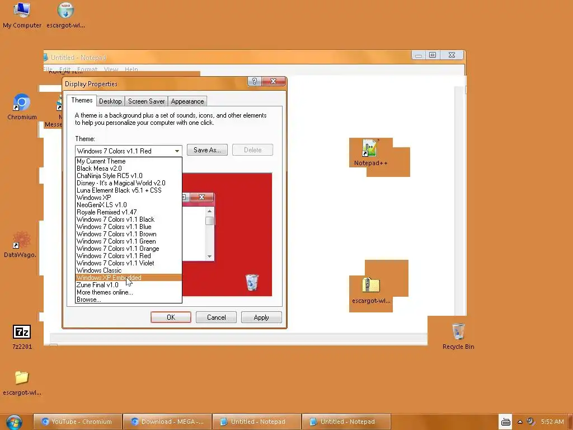Choose Zune Final v1.0 theme
The width and height of the screenshot is (573, 430).
tap(129, 285)
